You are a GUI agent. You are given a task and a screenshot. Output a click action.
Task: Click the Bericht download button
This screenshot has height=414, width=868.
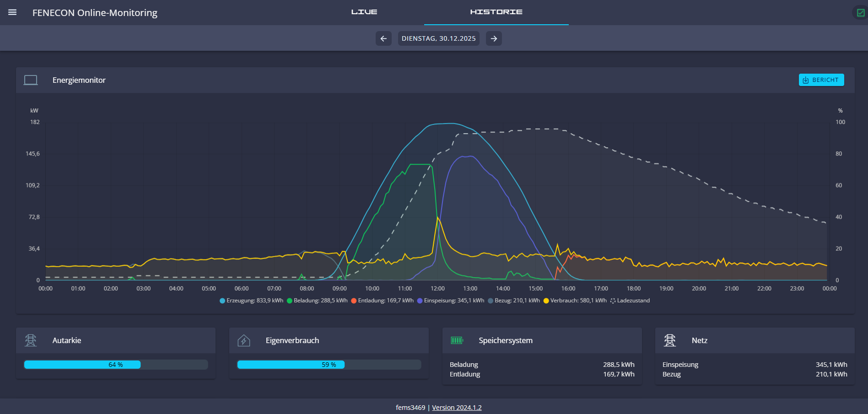(x=821, y=80)
